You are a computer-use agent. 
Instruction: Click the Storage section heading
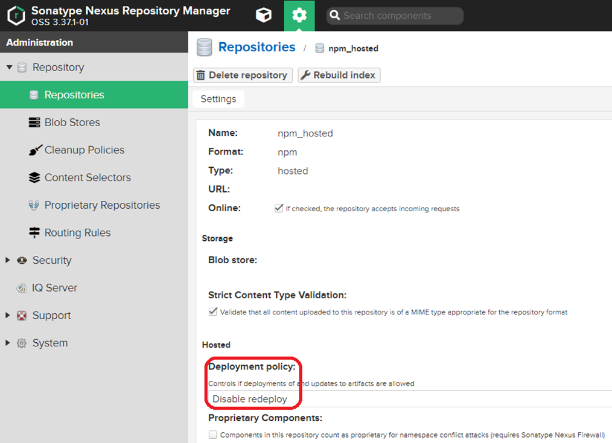pyautogui.click(x=217, y=238)
